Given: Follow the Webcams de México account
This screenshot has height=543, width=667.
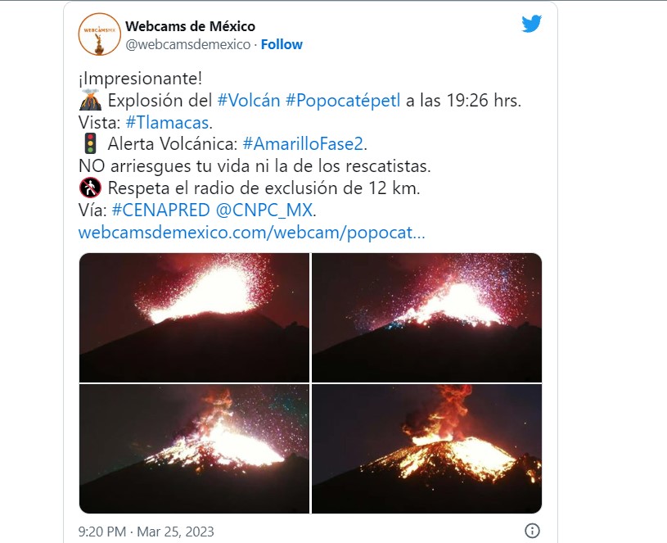Looking at the screenshot, I should tap(282, 44).
